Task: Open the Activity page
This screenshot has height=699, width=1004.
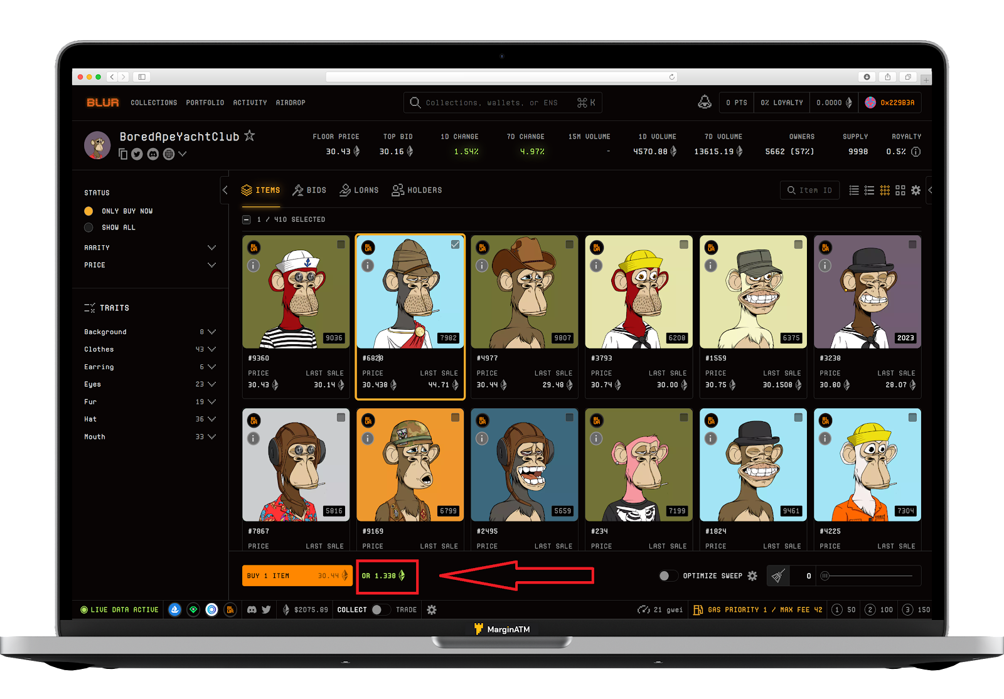Action: click(x=250, y=103)
